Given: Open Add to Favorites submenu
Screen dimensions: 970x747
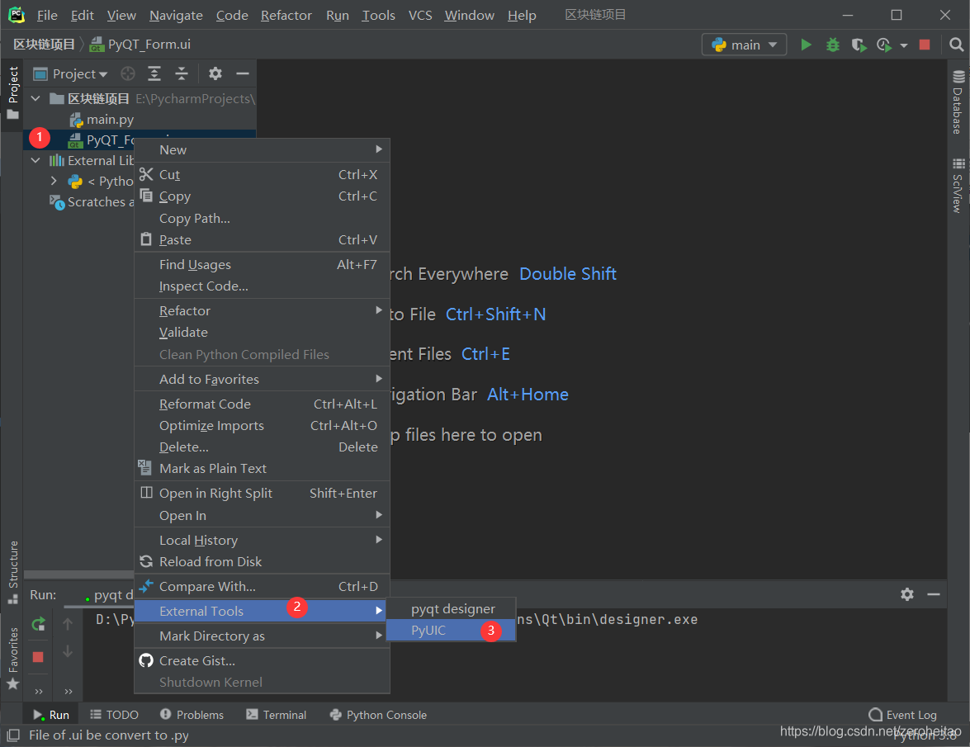Looking at the screenshot, I should (x=263, y=379).
